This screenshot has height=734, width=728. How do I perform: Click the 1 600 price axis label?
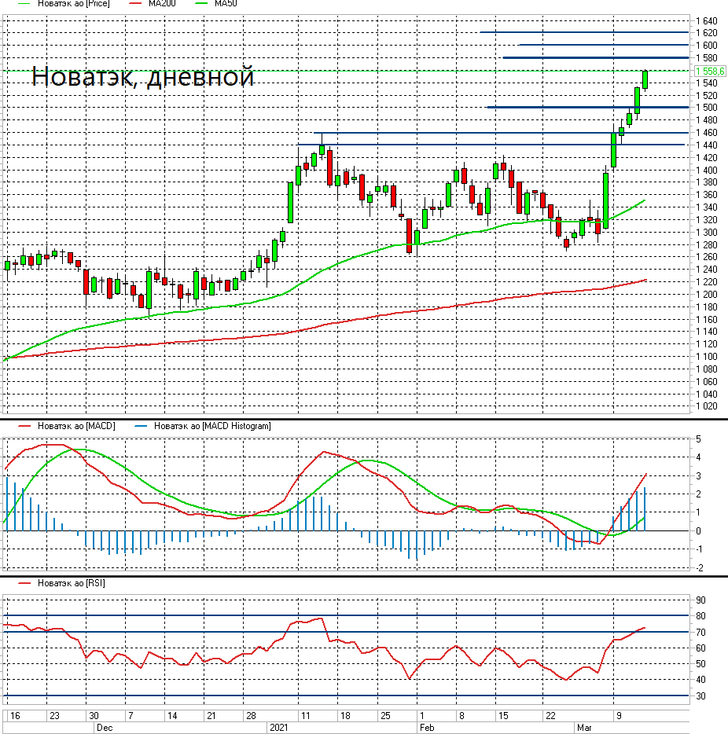click(707, 46)
